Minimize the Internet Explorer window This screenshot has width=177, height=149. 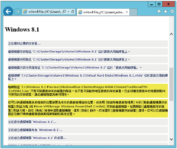coord(152,4)
